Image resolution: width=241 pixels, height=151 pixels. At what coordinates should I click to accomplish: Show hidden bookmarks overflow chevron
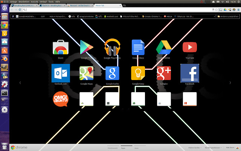214,17
